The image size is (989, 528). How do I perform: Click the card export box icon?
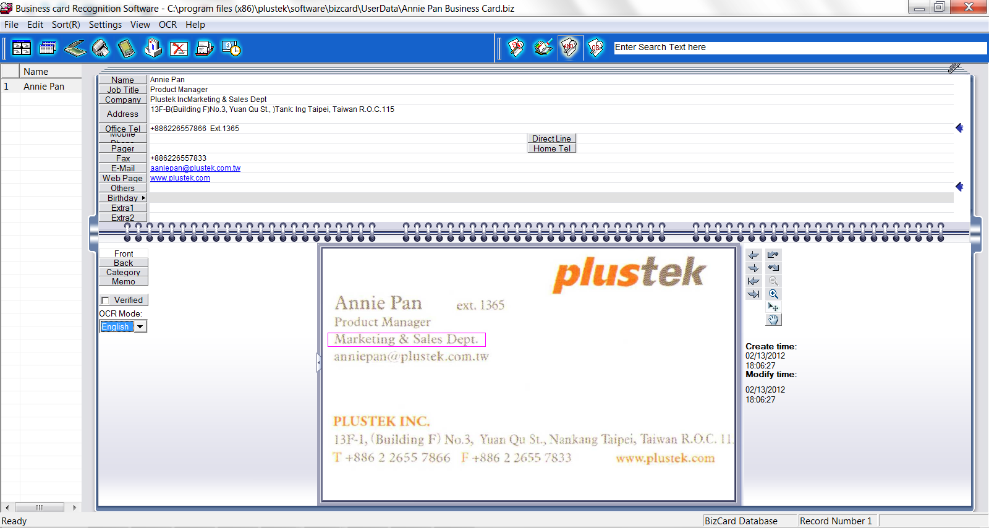tap(153, 48)
